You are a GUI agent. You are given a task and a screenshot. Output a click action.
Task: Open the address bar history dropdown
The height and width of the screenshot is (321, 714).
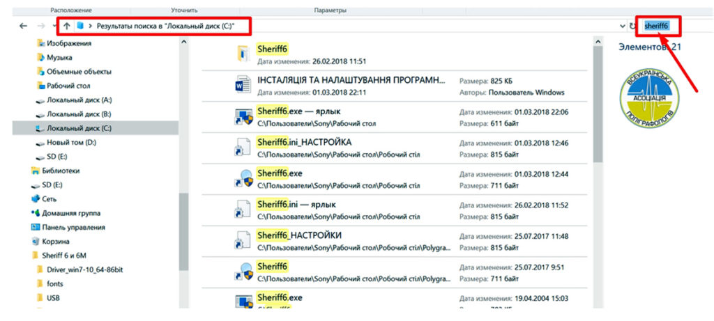pyautogui.click(x=622, y=26)
